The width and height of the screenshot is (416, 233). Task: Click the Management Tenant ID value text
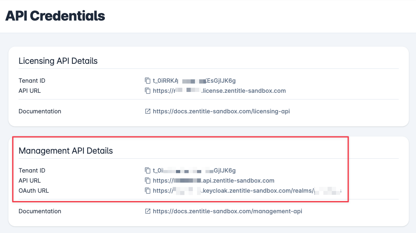coord(194,170)
